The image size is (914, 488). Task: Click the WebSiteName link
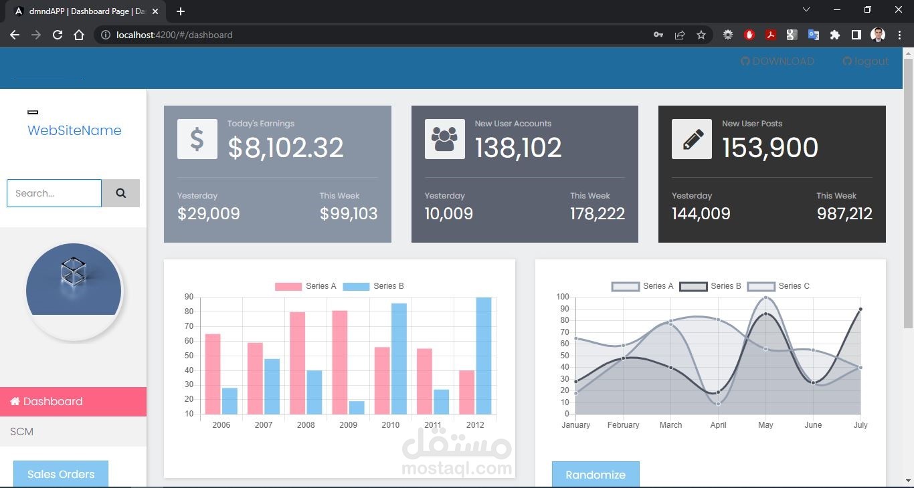click(74, 130)
